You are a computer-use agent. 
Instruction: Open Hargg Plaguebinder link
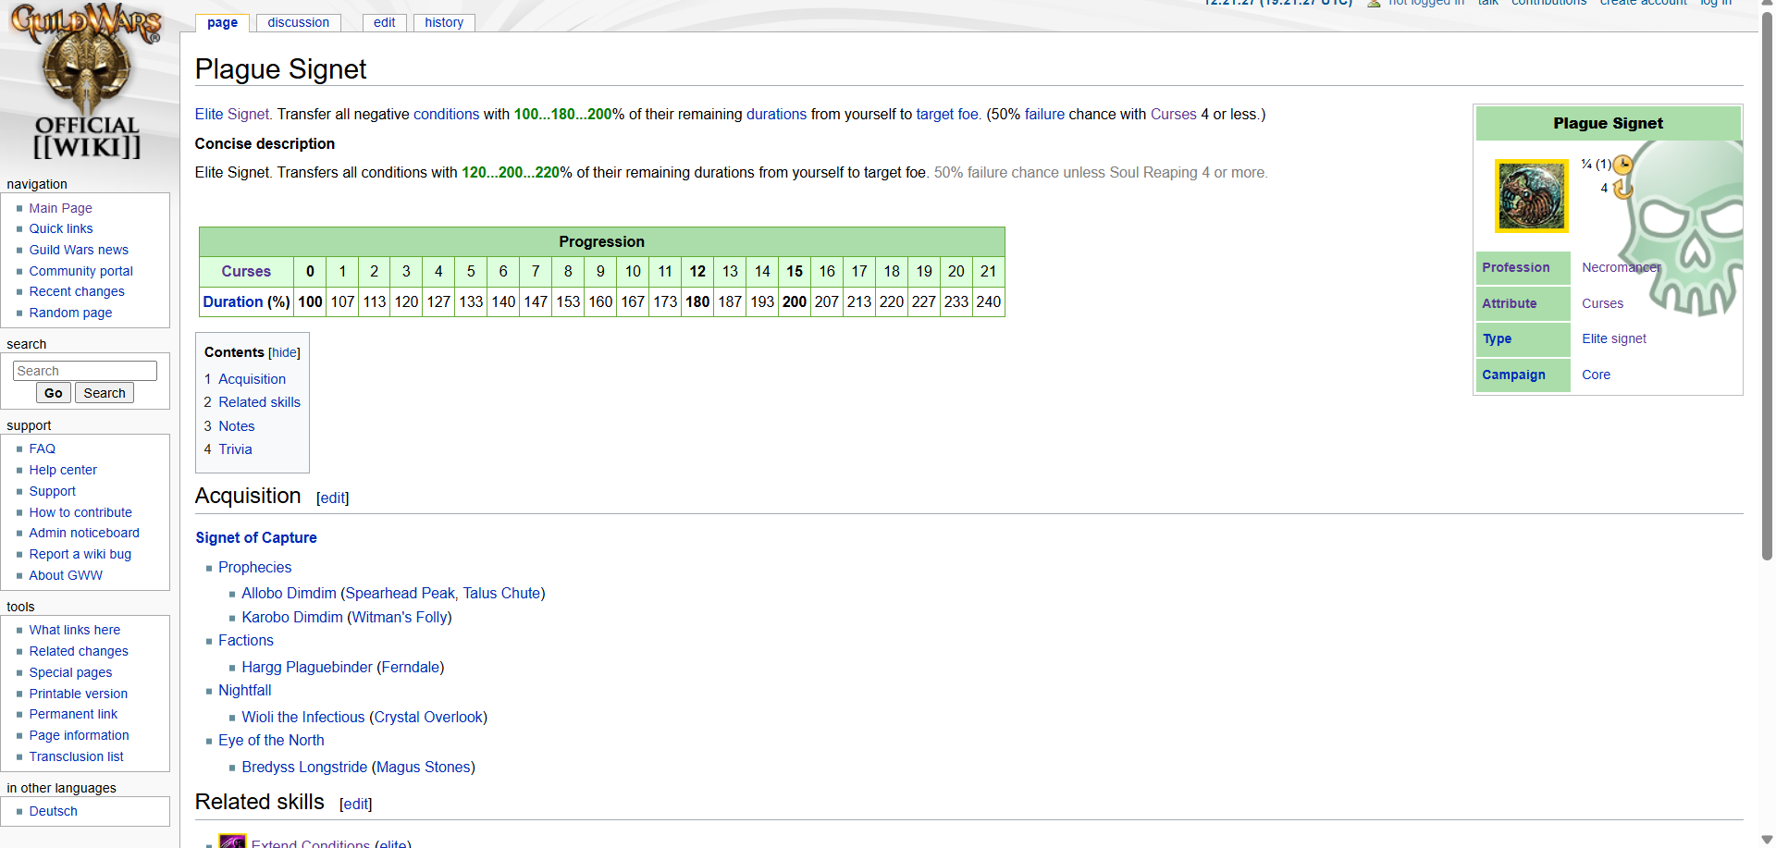pyautogui.click(x=307, y=667)
